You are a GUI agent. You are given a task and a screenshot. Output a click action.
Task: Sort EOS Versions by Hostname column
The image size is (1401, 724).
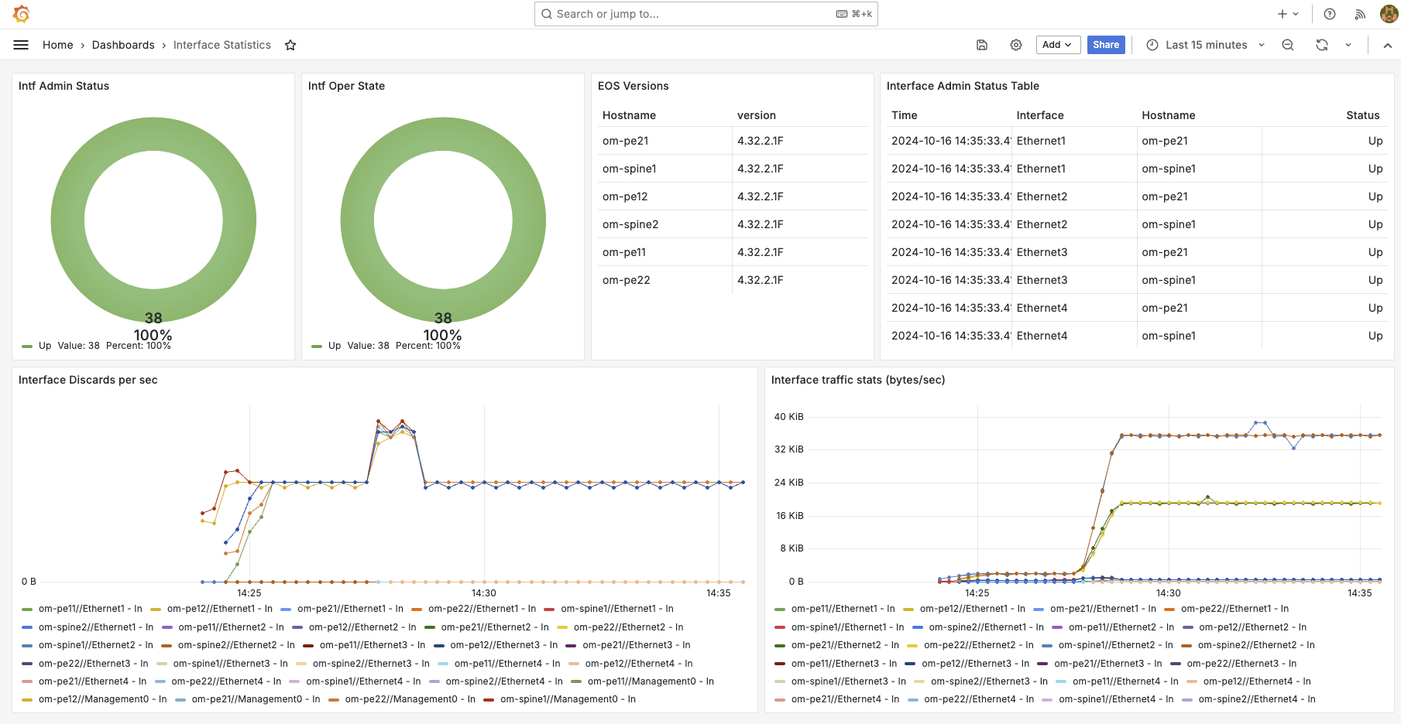(x=629, y=115)
